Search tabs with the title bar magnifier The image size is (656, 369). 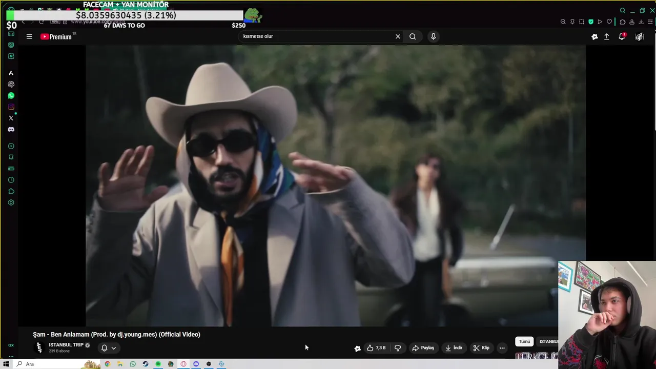pyautogui.click(x=623, y=10)
